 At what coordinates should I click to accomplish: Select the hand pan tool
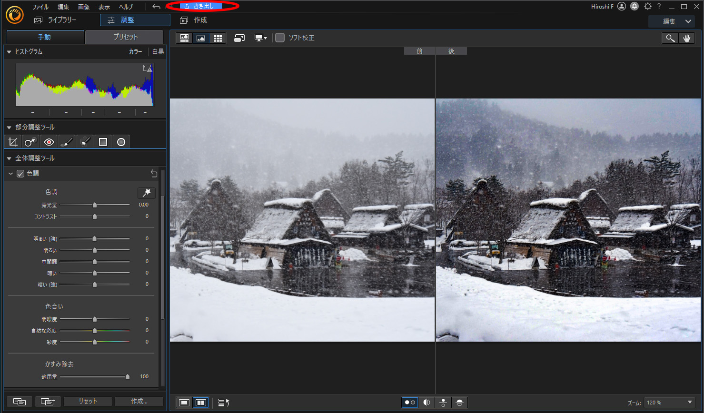686,38
